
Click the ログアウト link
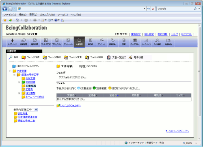click(186, 34)
